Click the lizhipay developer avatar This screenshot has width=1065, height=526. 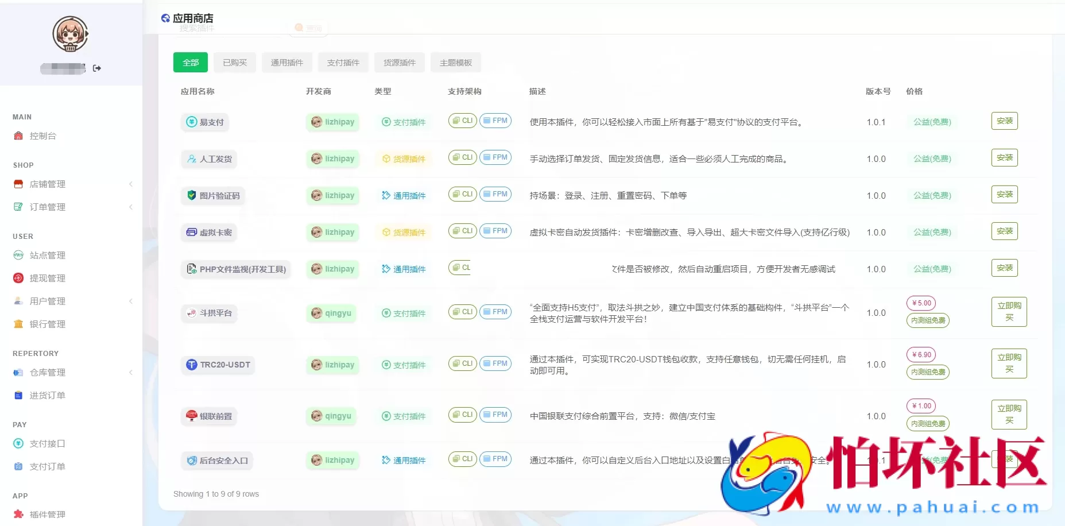[316, 122]
